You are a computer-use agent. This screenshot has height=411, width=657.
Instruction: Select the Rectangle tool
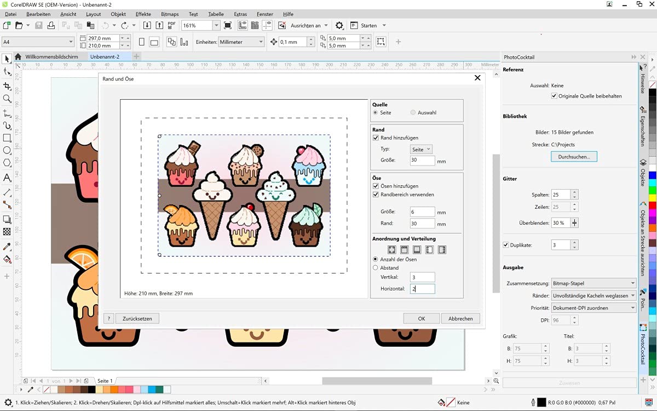click(x=7, y=138)
